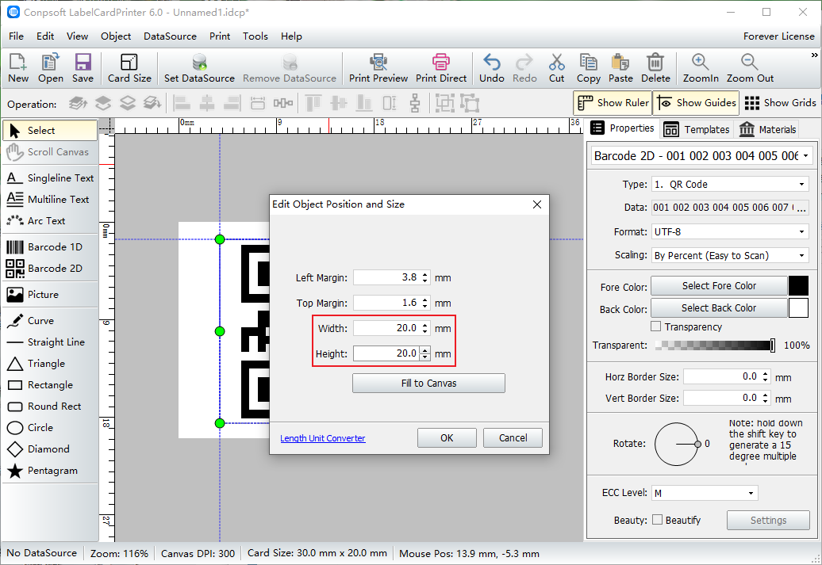This screenshot has width=822, height=565.
Task: Click the ZoomIn magnifier icon
Action: click(701, 68)
